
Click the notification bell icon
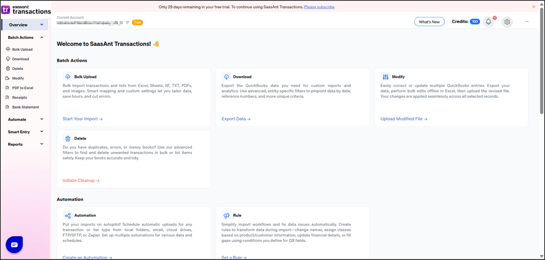pyautogui.click(x=488, y=22)
